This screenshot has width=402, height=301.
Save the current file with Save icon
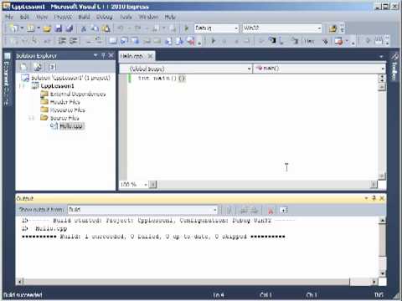point(58,28)
